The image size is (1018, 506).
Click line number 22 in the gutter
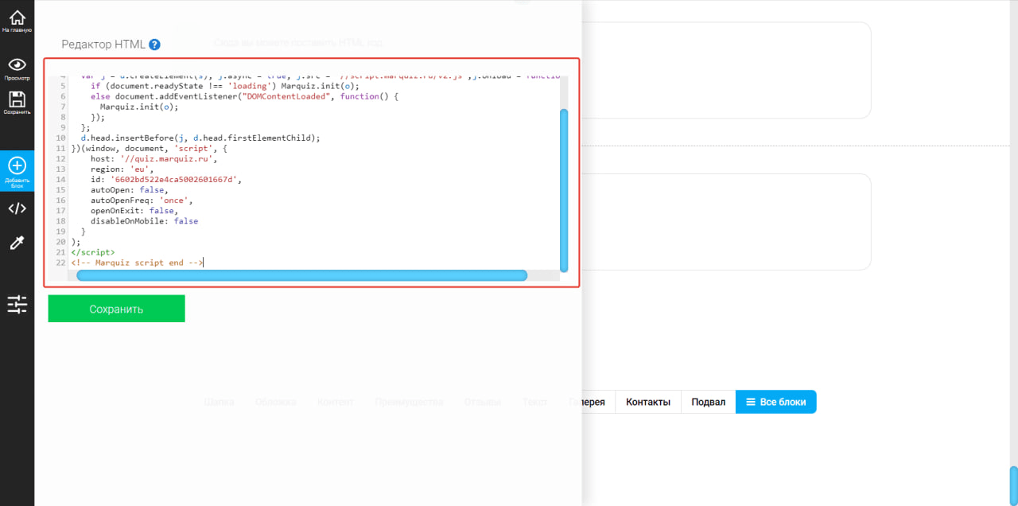pos(60,263)
